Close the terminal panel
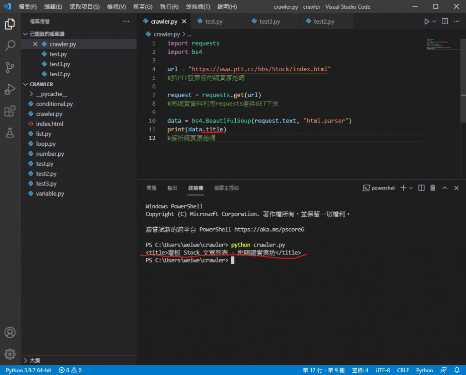This screenshot has width=466, height=375. pyautogui.click(x=456, y=188)
